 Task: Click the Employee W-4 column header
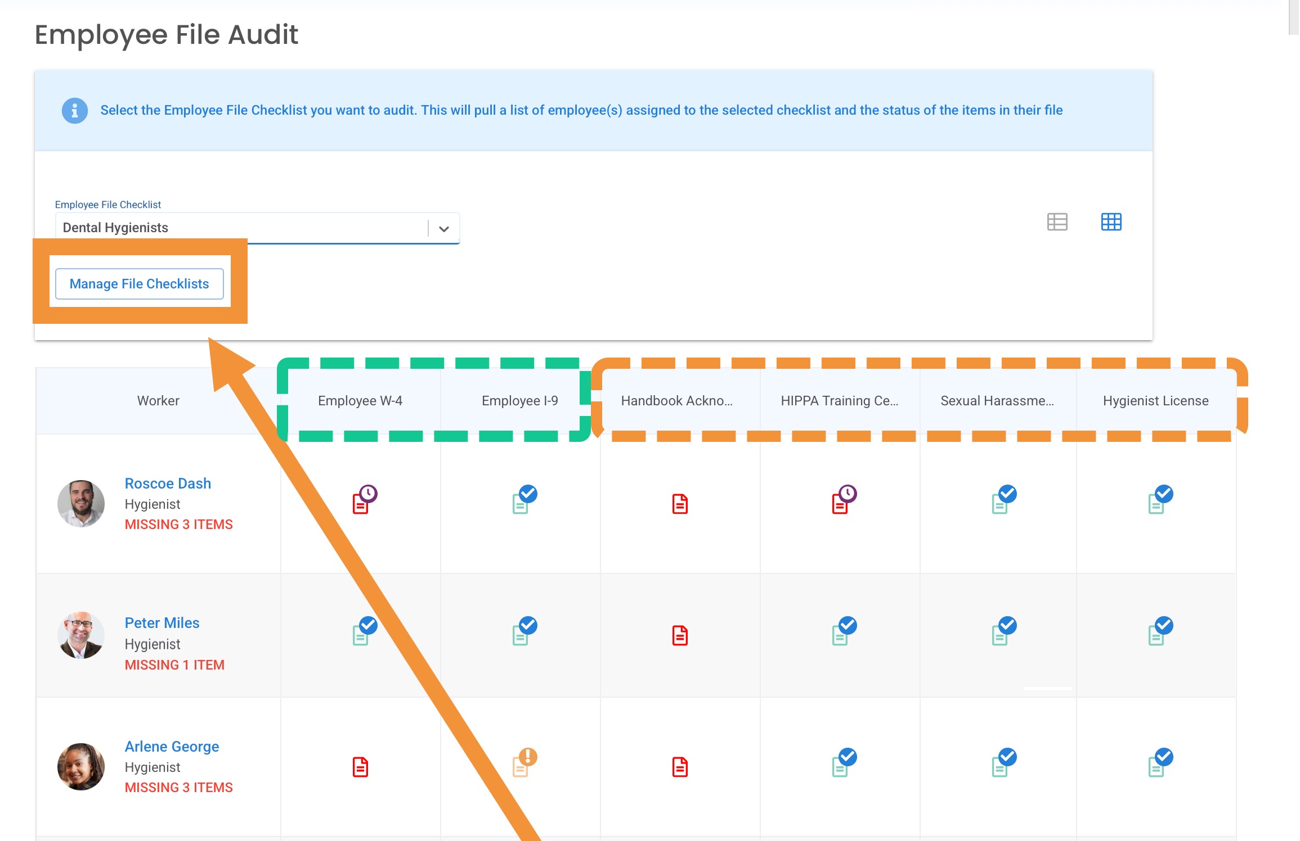[360, 401]
